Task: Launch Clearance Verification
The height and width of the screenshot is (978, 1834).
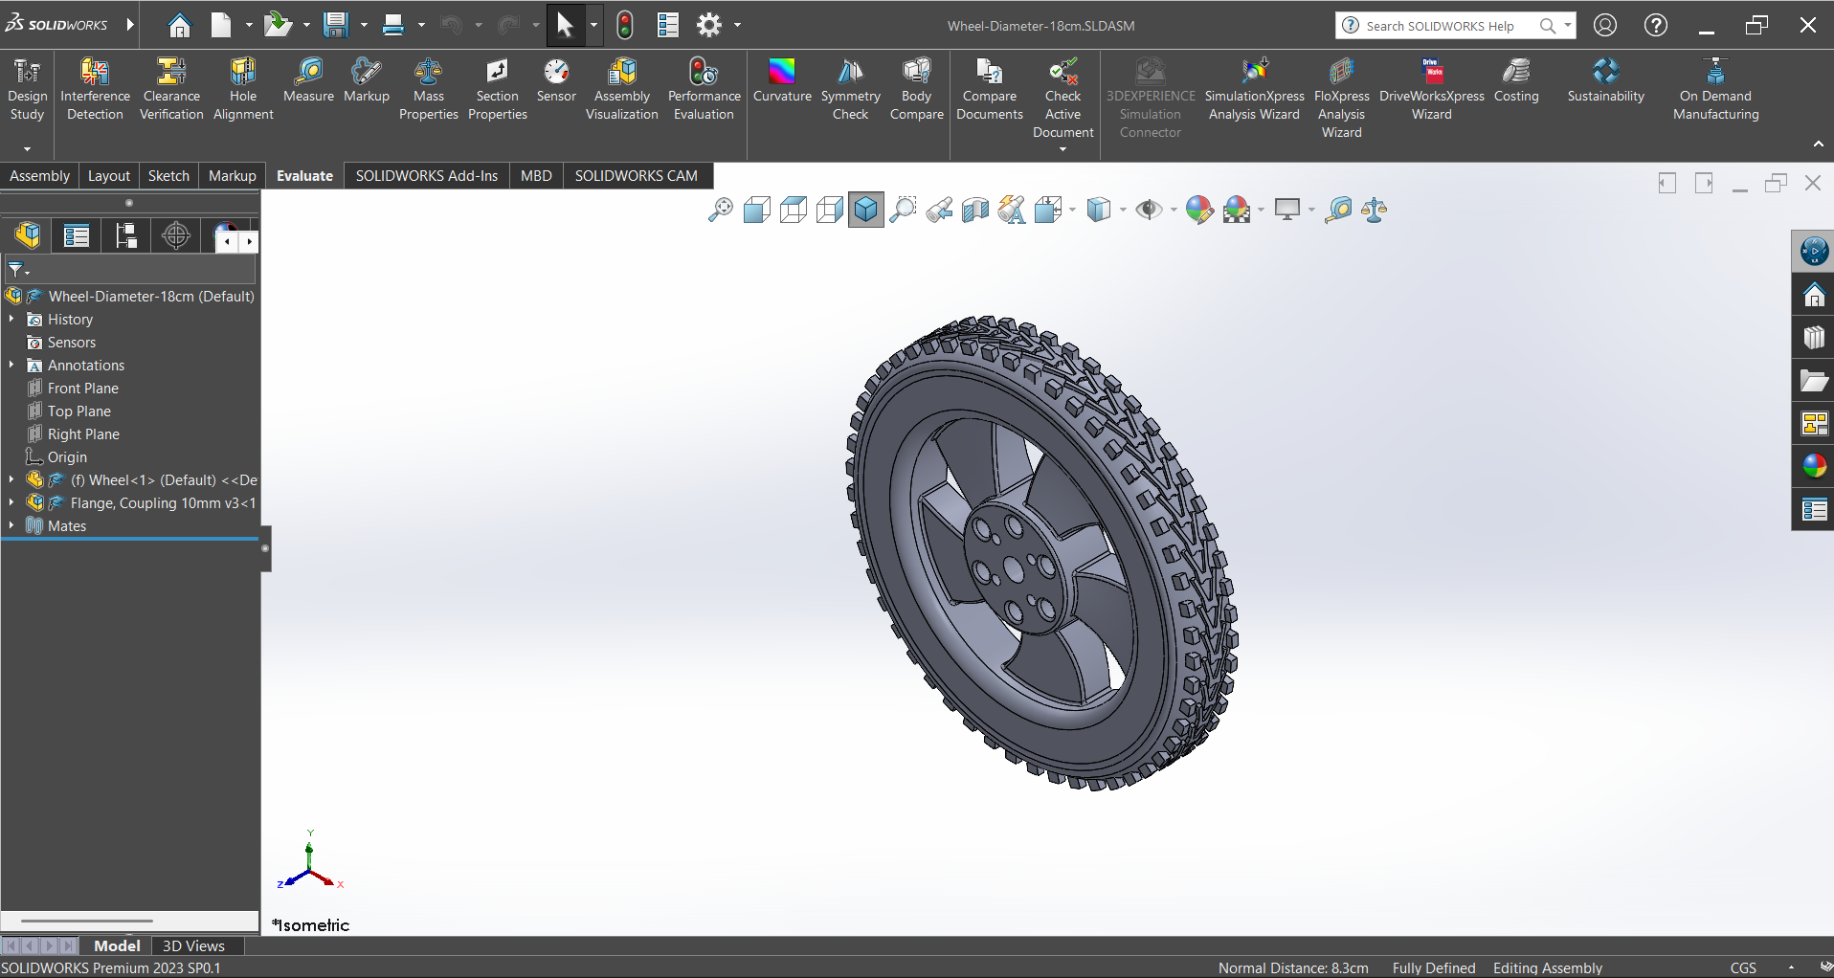Action: click(x=171, y=89)
